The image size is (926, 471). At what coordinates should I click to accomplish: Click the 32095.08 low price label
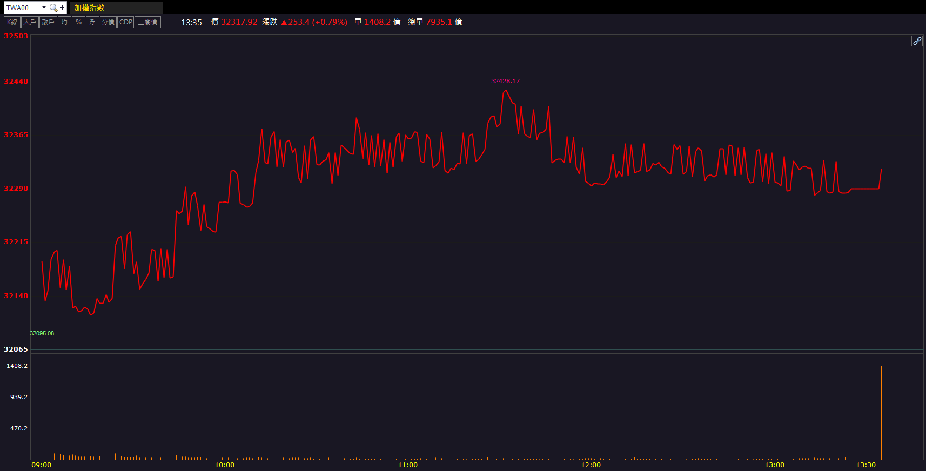tap(42, 333)
